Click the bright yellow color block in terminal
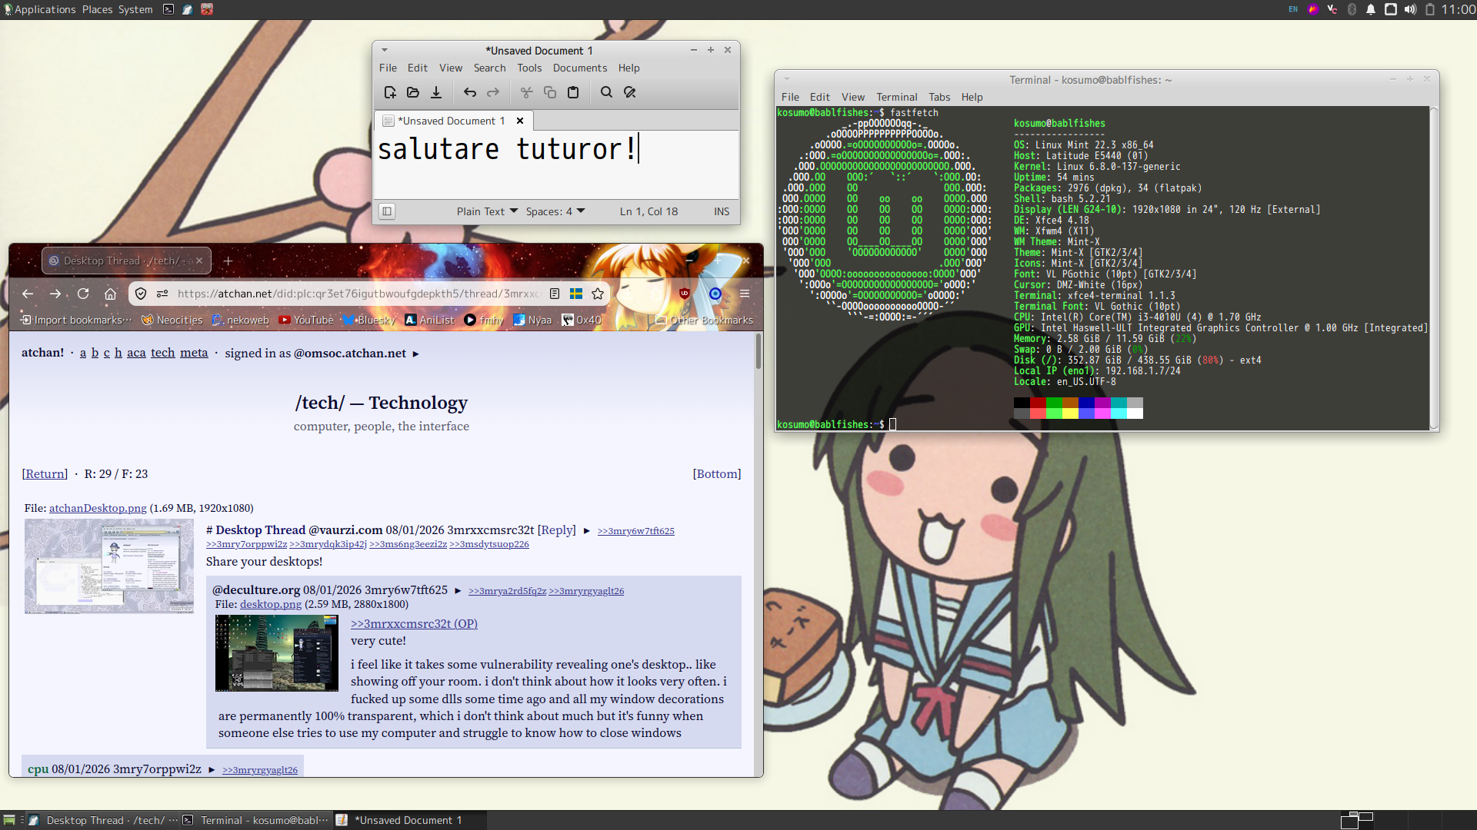 [x=1070, y=413]
